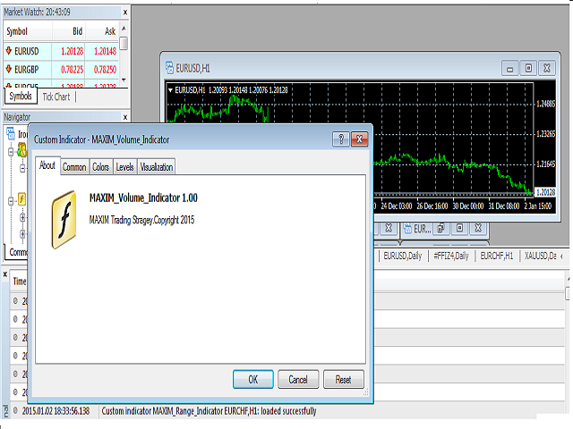
Task: Click EURGBP bid price 0.78225
Action: coord(72,69)
